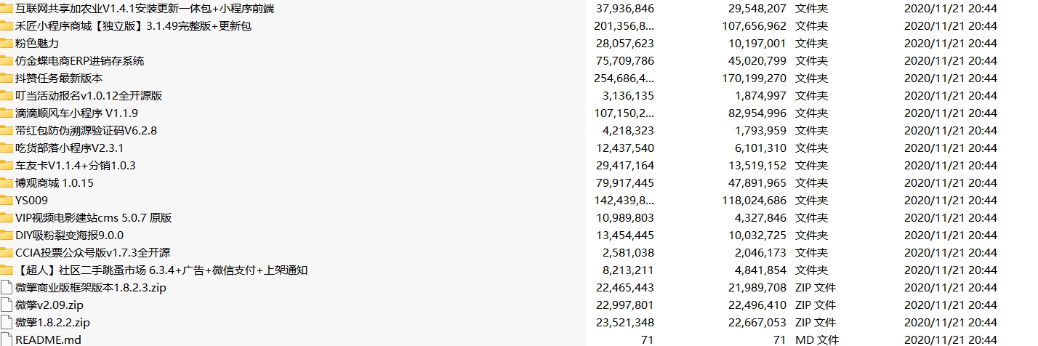Viewport: 1038px width, 346px height.
Task: Click the folder icon for 吃货部落小程序V2.3.1
Action: coord(7,148)
